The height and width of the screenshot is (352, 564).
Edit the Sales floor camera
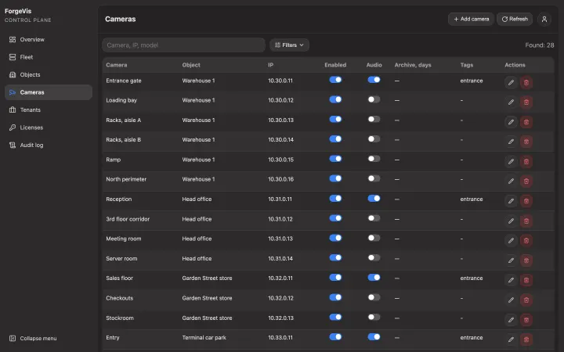511,280
